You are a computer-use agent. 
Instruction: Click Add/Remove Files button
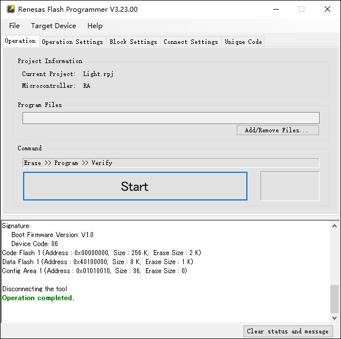[278, 130]
